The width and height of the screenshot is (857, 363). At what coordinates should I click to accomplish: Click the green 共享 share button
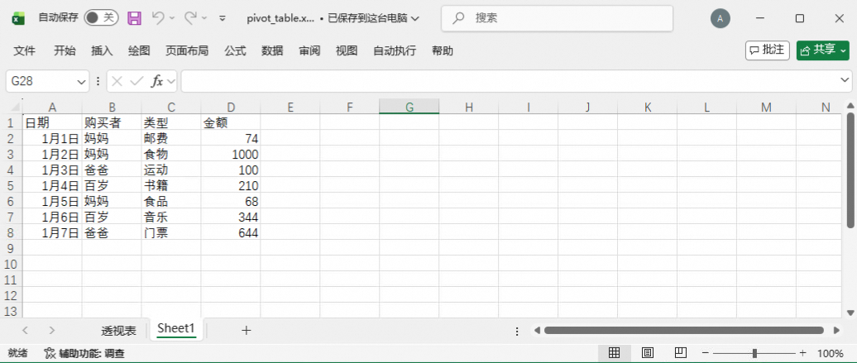[x=822, y=50]
